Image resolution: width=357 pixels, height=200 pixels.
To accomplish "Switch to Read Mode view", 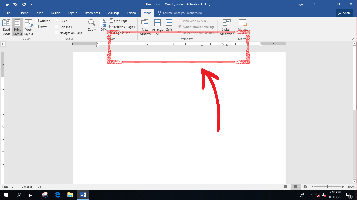I will 7,27.
